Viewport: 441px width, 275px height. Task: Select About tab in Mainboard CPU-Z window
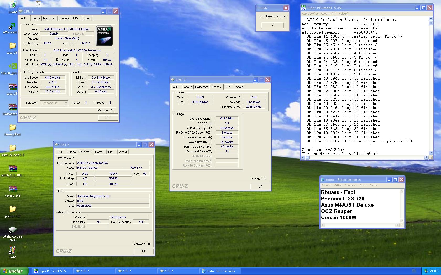click(x=123, y=152)
